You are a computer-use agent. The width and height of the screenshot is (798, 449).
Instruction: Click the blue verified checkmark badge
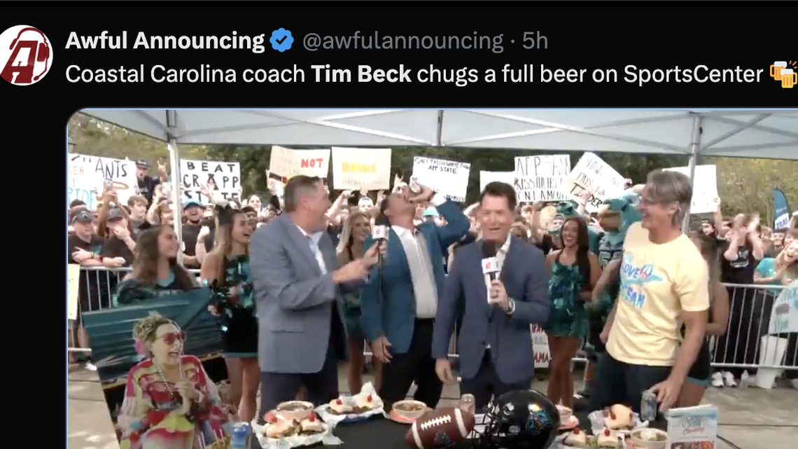pyautogui.click(x=280, y=41)
